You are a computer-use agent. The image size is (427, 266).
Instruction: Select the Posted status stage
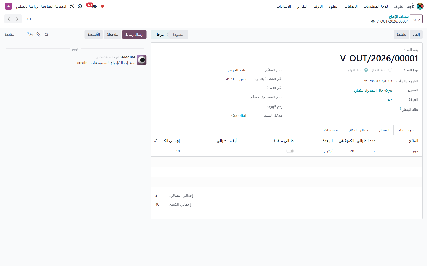[160, 35]
